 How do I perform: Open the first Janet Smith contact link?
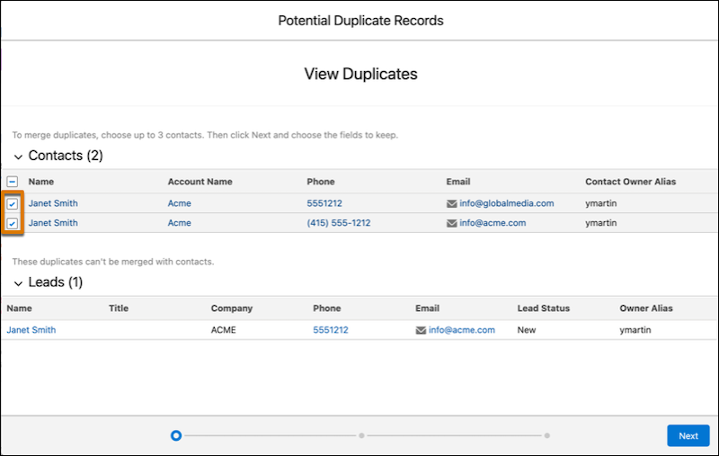53,203
